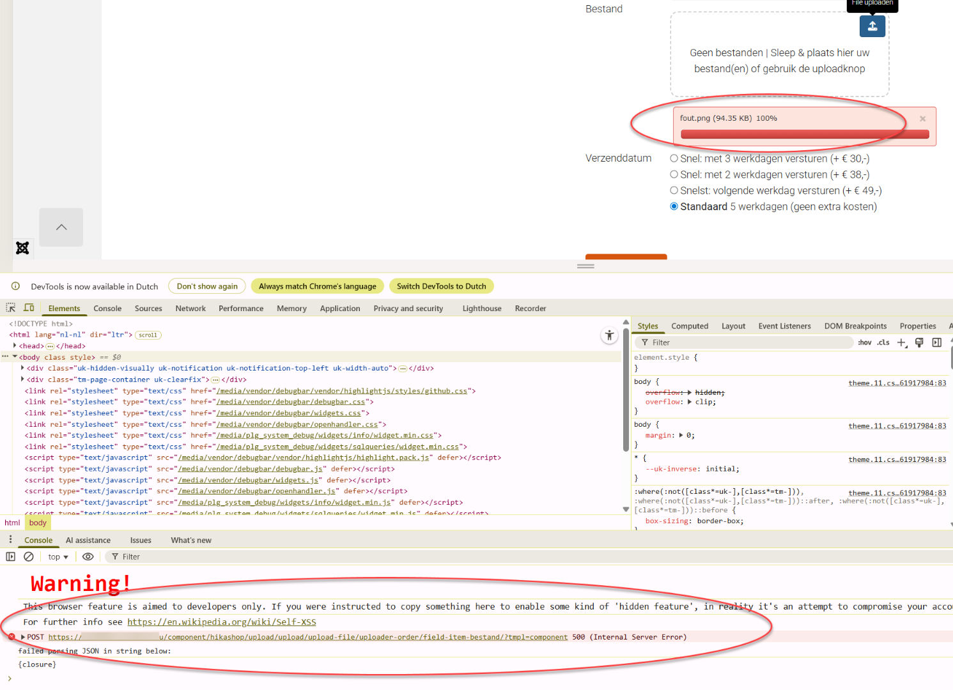Open the console drawer three-dot menu
Screen dimensions: 953x690
10,540
